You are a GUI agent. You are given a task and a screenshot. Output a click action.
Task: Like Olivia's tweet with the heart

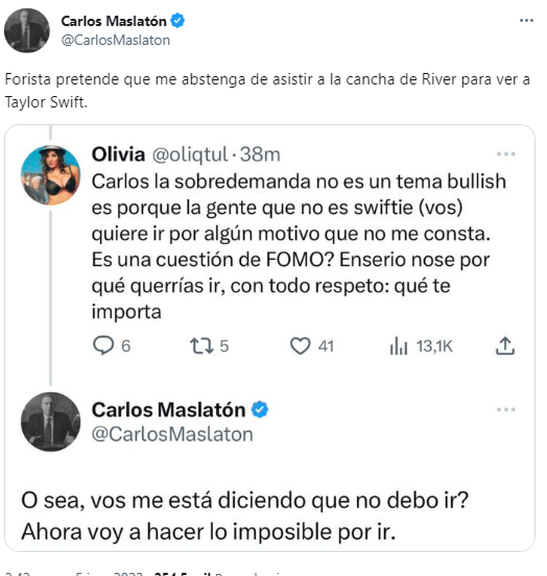click(300, 346)
